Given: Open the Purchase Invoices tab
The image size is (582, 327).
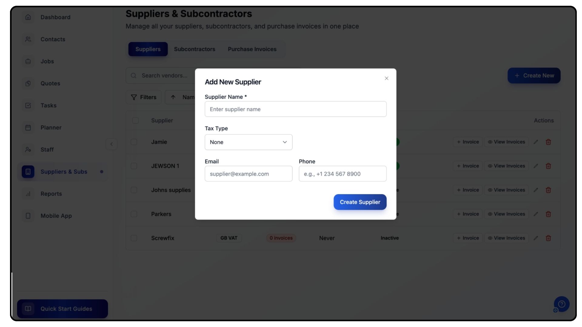Looking at the screenshot, I should (x=252, y=49).
